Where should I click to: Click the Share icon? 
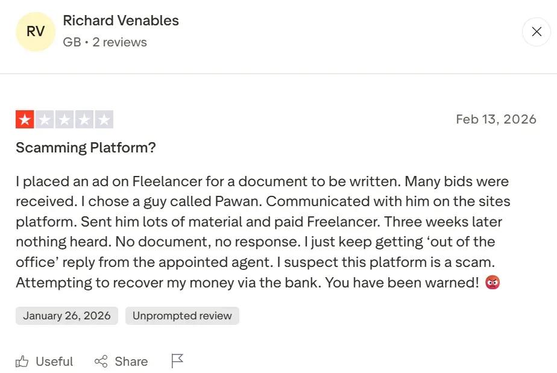click(x=101, y=361)
